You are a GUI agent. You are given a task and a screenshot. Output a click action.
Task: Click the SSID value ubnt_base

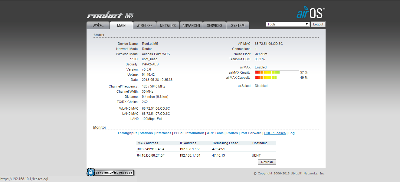coord(149,59)
